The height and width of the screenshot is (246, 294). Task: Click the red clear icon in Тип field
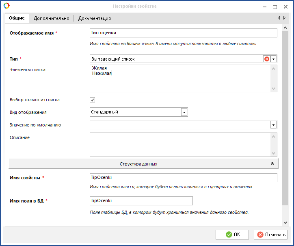(x=267, y=59)
